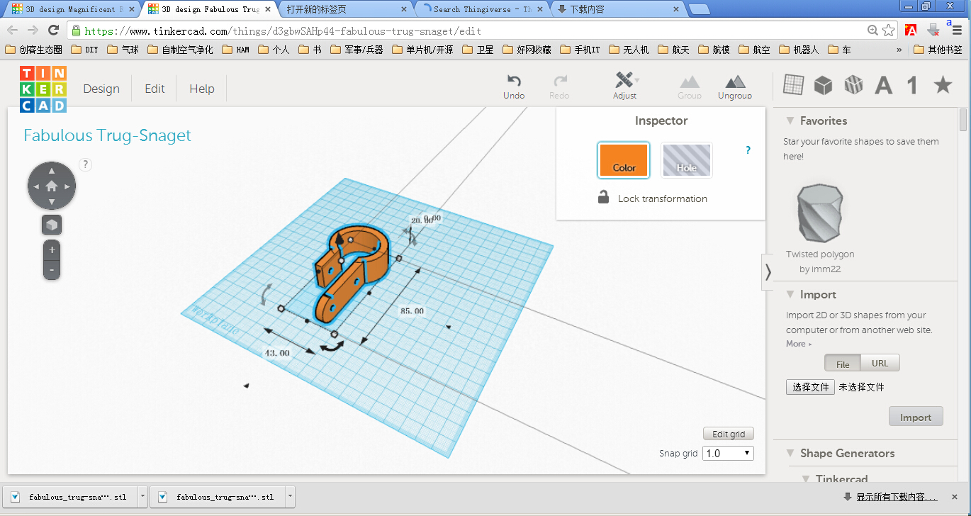Orbit view right with the right arrow
Screen dimensions: 971x516
click(68, 187)
